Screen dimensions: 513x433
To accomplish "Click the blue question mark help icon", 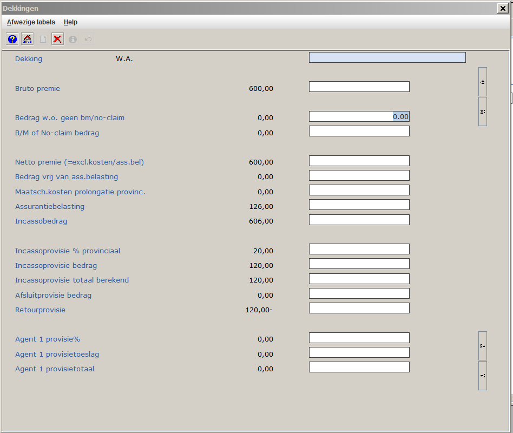I will pyautogui.click(x=12, y=39).
